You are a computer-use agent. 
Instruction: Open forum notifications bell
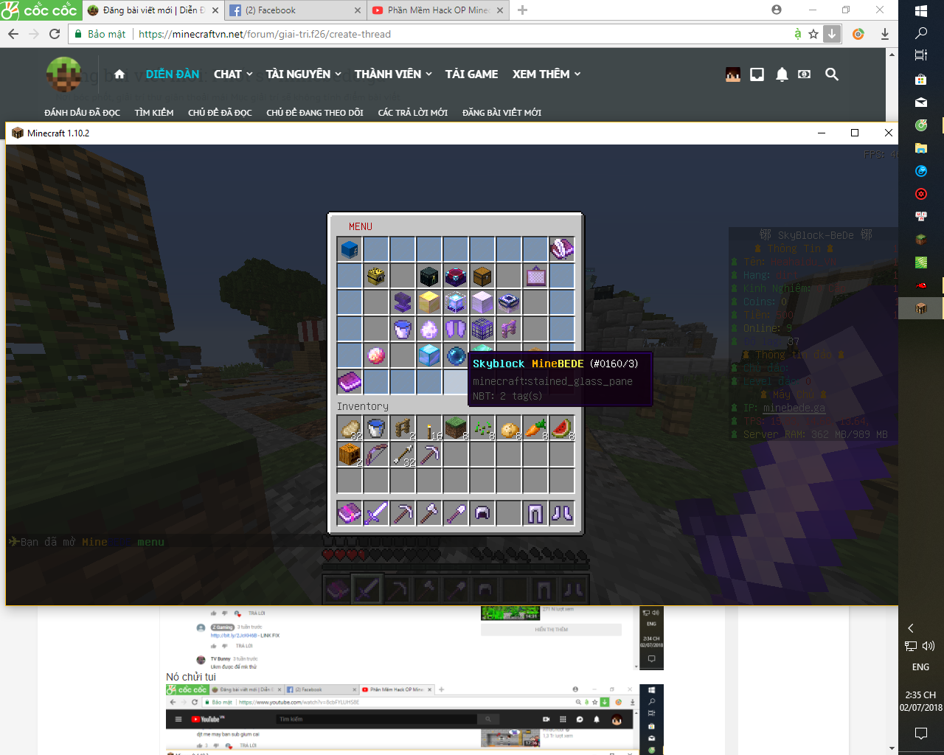[x=782, y=74]
